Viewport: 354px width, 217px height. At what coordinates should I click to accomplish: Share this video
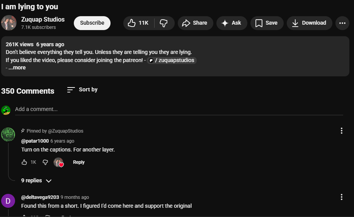[195, 23]
